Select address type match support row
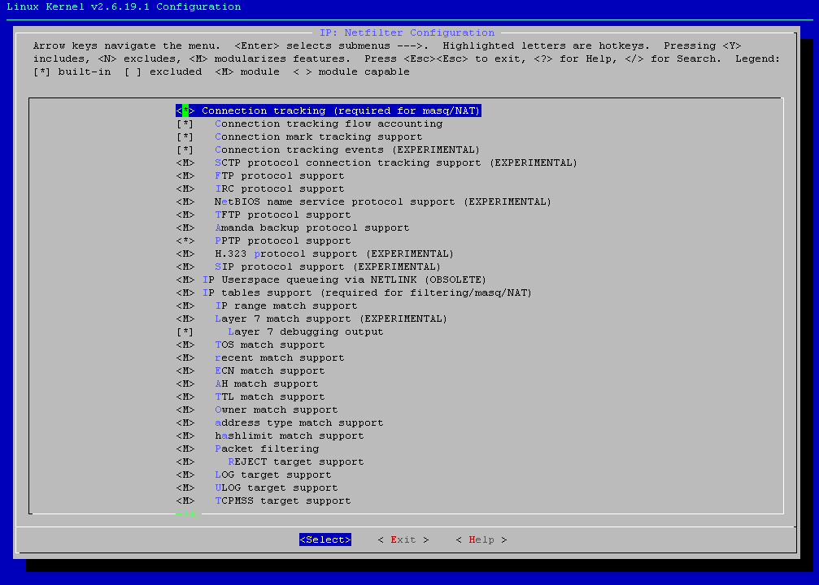The image size is (819, 585). 280,422
